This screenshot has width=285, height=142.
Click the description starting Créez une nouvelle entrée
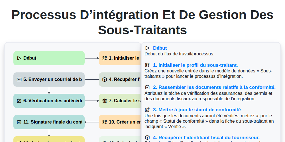point(208,74)
